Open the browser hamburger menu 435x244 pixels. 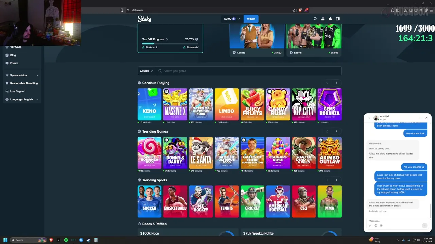[x=431, y=10]
